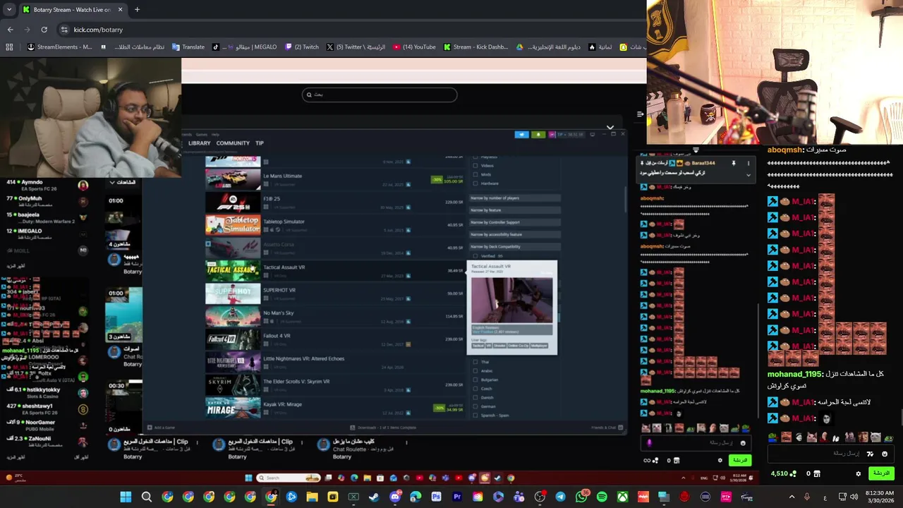Image resolution: width=903 pixels, height=508 pixels.
Task: Open the Kayak VR: Mirage listing
Action: click(335, 407)
